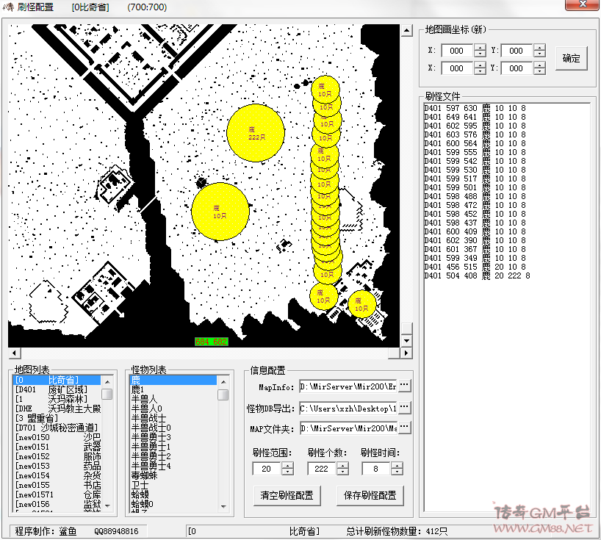
Task: Select monster '卫士' in 怪物列表
Action: coord(173,485)
